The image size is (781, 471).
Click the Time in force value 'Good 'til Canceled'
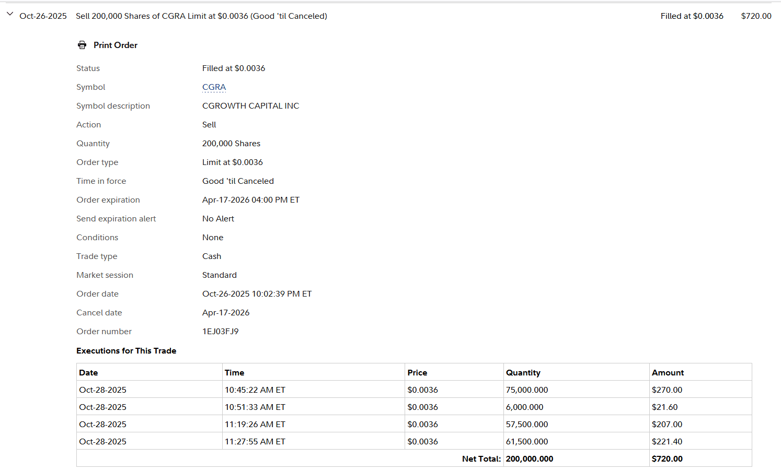coord(238,181)
